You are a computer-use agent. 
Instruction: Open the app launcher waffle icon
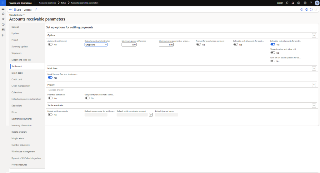pyautogui.click(x=3, y=3)
